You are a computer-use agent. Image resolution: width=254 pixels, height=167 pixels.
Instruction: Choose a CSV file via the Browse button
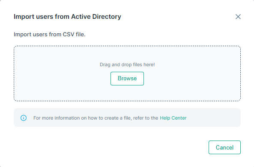tap(127, 79)
